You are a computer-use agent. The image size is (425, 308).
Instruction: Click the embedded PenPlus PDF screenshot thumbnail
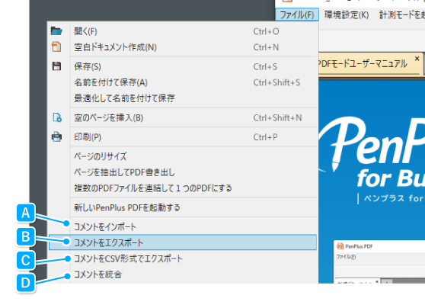click(x=379, y=261)
